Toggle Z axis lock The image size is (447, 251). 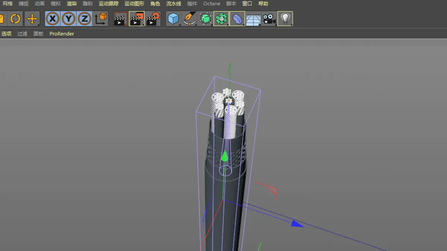85,19
